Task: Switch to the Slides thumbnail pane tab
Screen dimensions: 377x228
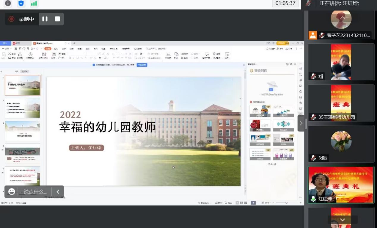Action: 25,71
